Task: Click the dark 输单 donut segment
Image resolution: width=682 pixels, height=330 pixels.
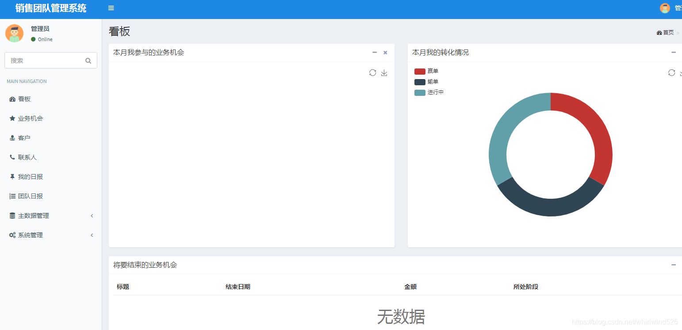Action: click(551, 207)
